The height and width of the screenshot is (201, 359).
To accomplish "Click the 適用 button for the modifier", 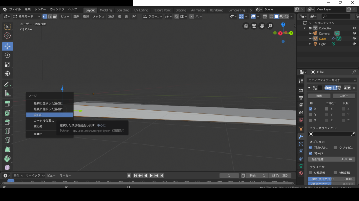I will (319, 96).
